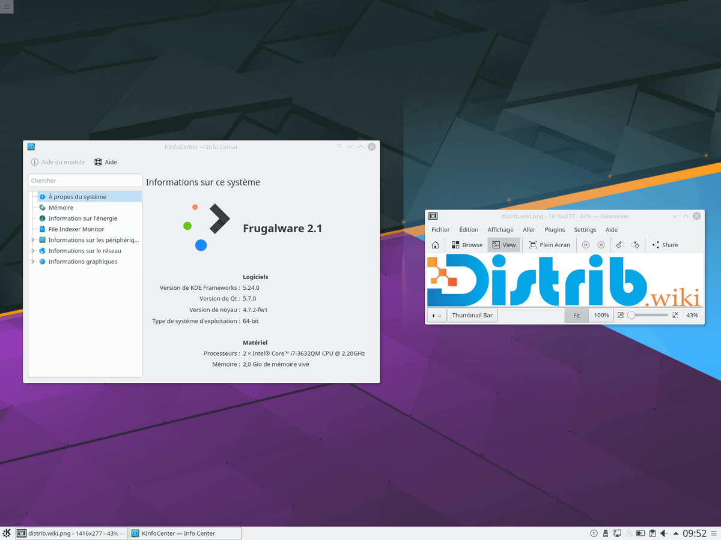This screenshot has height=540, width=721.
Task: Click the Frugalware 2.1 heading
Action: (282, 229)
